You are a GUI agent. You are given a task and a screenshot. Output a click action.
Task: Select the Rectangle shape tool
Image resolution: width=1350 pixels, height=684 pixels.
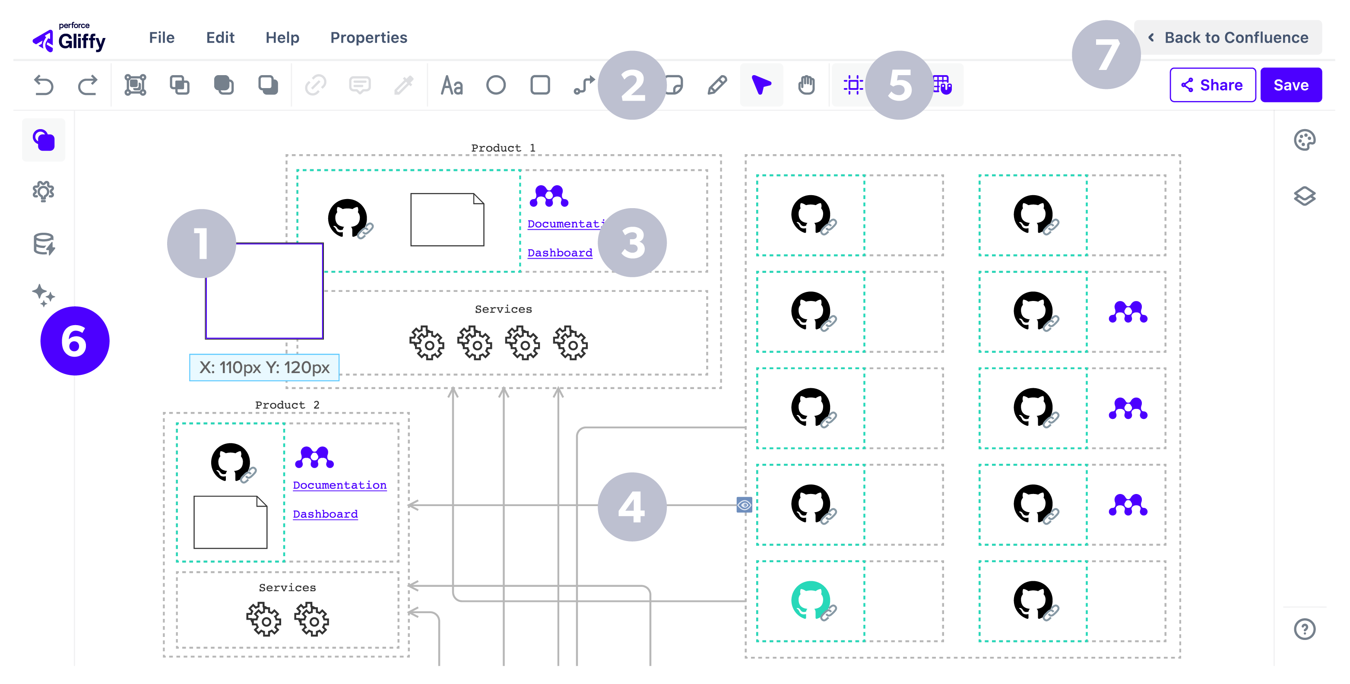coord(540,85)
